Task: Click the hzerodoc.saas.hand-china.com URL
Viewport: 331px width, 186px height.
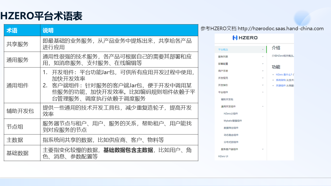Action: tap(281, 28)
